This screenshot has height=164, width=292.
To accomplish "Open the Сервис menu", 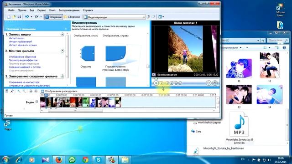I will (x=42, y=10).
